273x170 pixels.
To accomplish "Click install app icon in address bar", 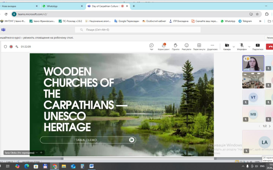I will pyautogui.click(x=251, y=14).
